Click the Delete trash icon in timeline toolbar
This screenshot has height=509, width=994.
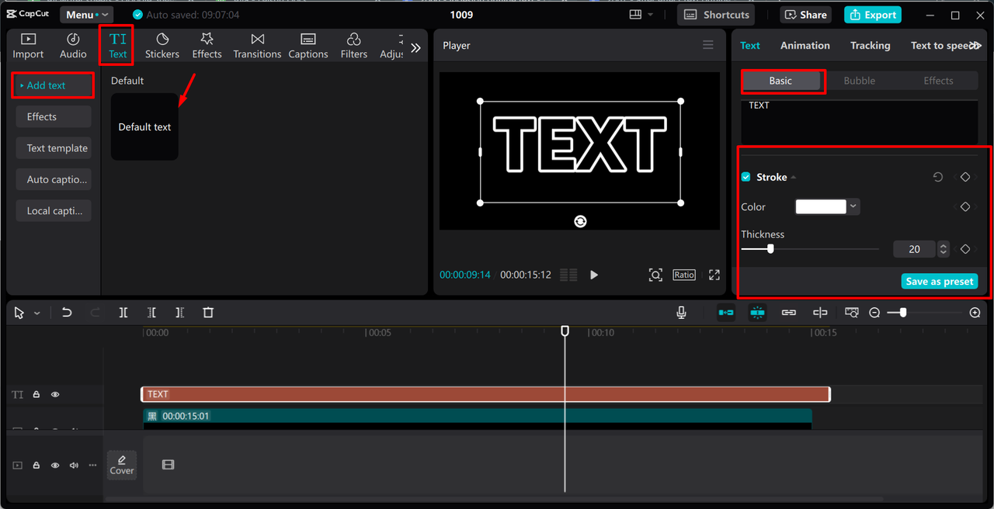pos(208,312)
